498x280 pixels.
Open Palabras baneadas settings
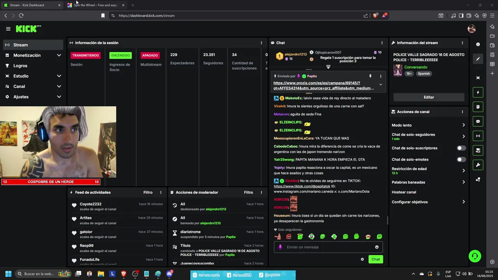(x=428, y=182)
